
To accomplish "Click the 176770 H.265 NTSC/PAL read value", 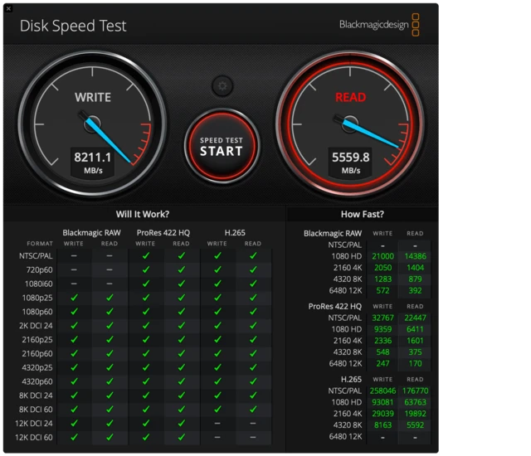I will tap(416, 391).
